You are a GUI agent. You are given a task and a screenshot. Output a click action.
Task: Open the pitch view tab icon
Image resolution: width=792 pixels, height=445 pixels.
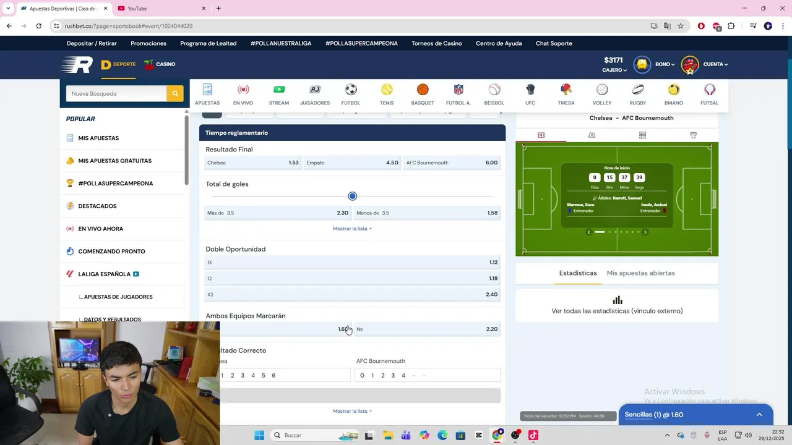click(x=541, y=135)
